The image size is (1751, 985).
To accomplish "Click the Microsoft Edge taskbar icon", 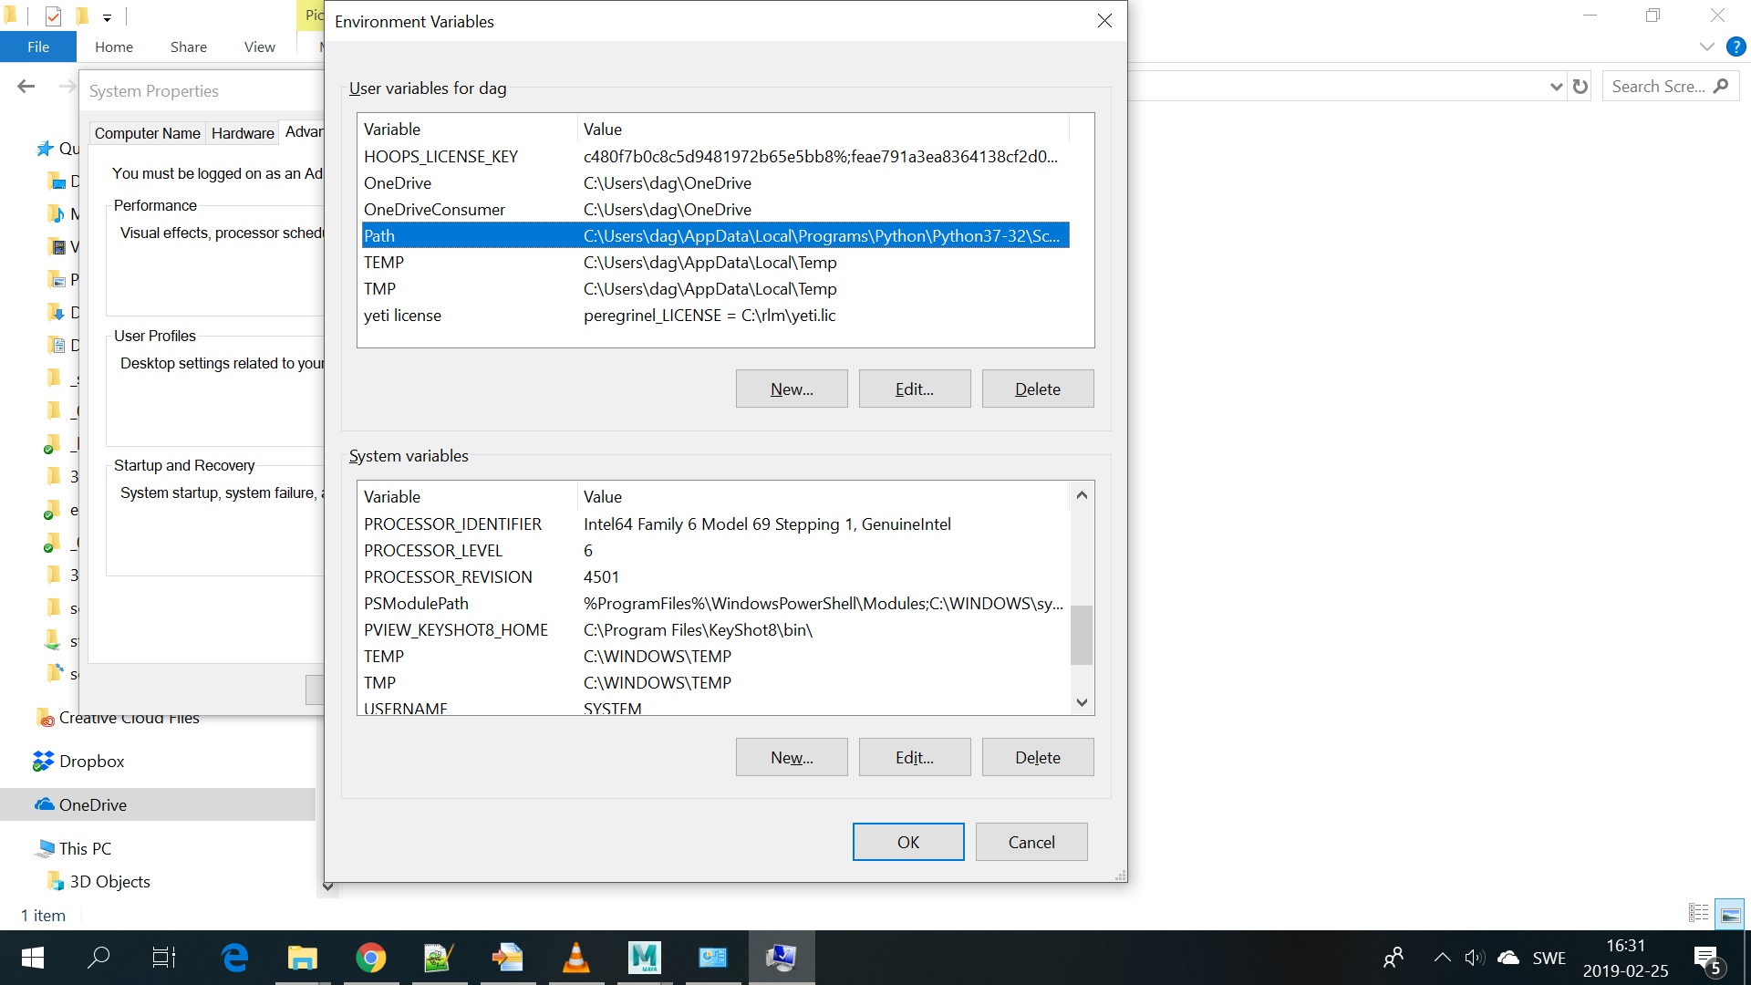I will 234,958.
